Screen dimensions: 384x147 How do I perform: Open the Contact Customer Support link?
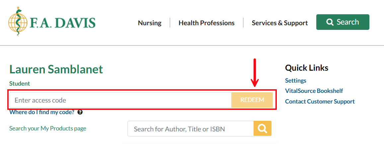pos(320,102)
